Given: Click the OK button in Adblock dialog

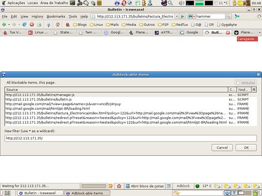Looking at the screenshot, I should coord(246,147).
